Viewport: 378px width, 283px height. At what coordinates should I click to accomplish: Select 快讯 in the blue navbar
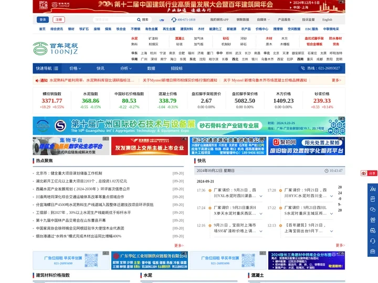100,68
